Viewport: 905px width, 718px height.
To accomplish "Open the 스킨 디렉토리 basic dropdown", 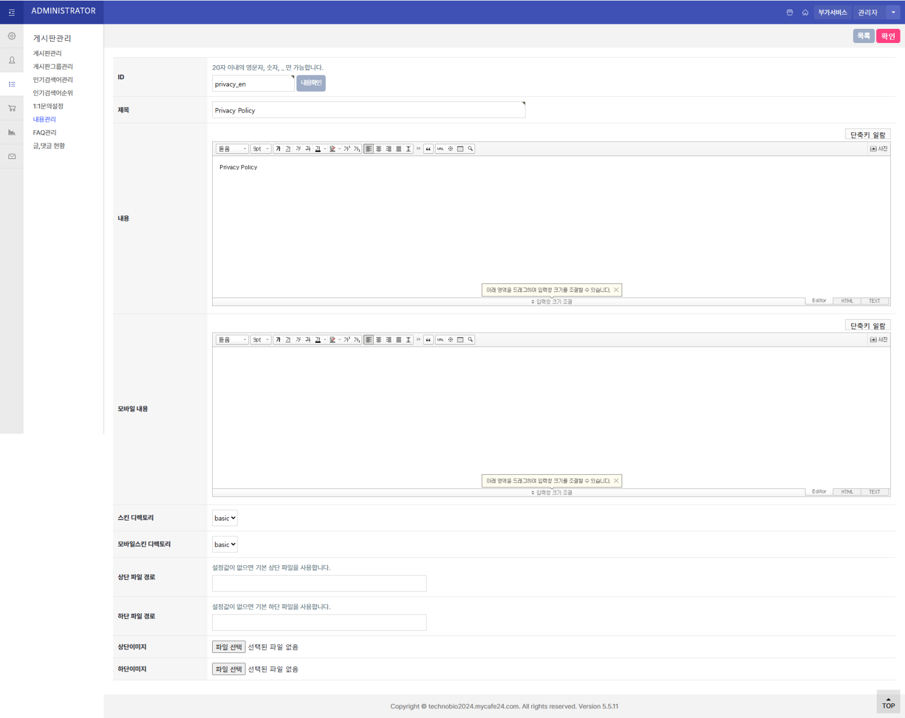I will (x=225, y=518).
